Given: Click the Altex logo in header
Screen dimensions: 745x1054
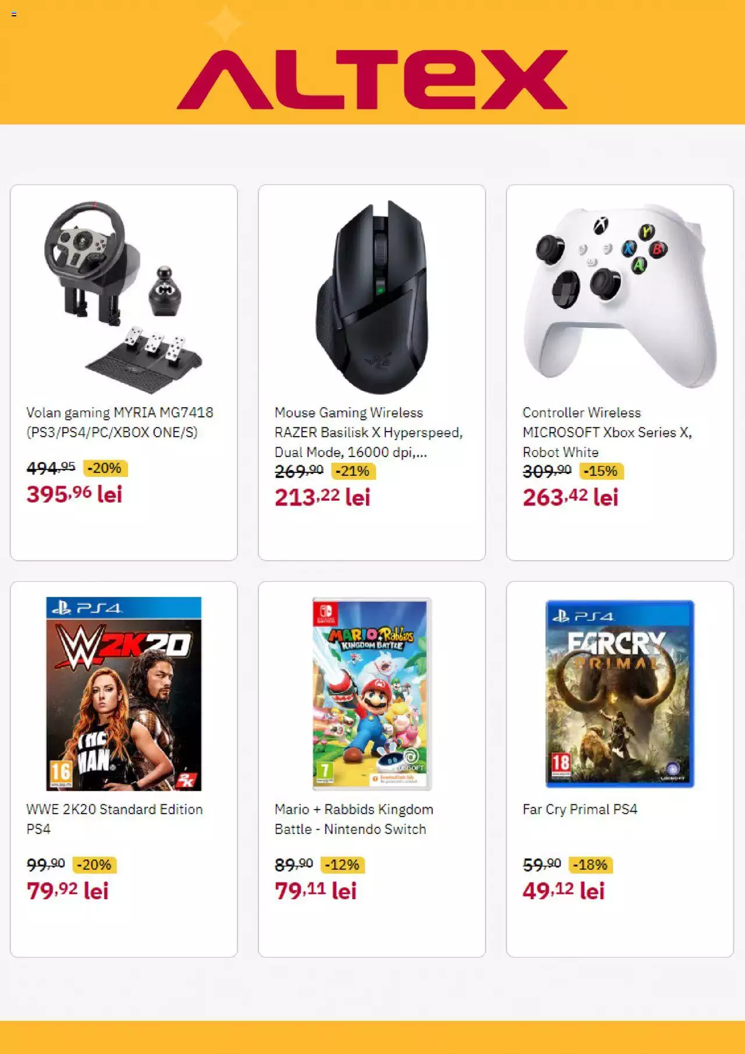Looking at the screenshot, I should click(x=372, y=79).
